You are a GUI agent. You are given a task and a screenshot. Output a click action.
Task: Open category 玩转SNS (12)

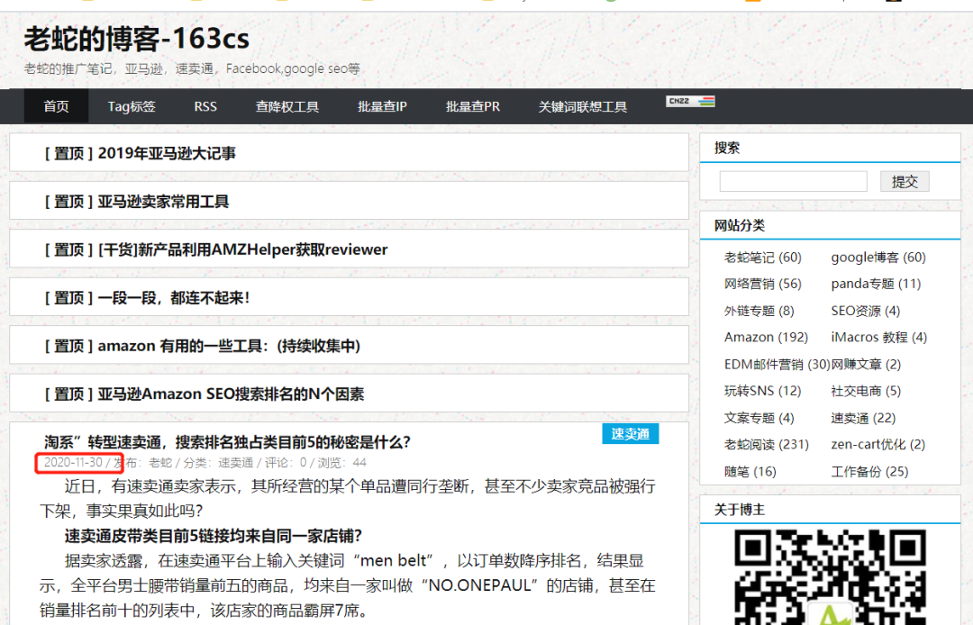click(x=763, y=391)
